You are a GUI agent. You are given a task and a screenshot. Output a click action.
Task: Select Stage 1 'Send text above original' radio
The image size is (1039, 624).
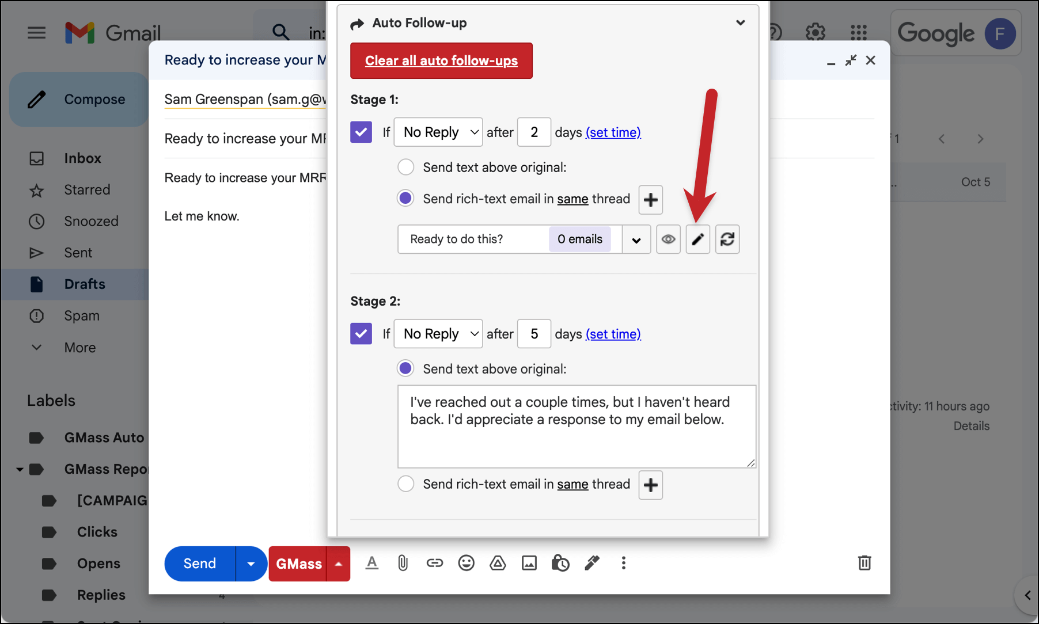click(405, 168)
